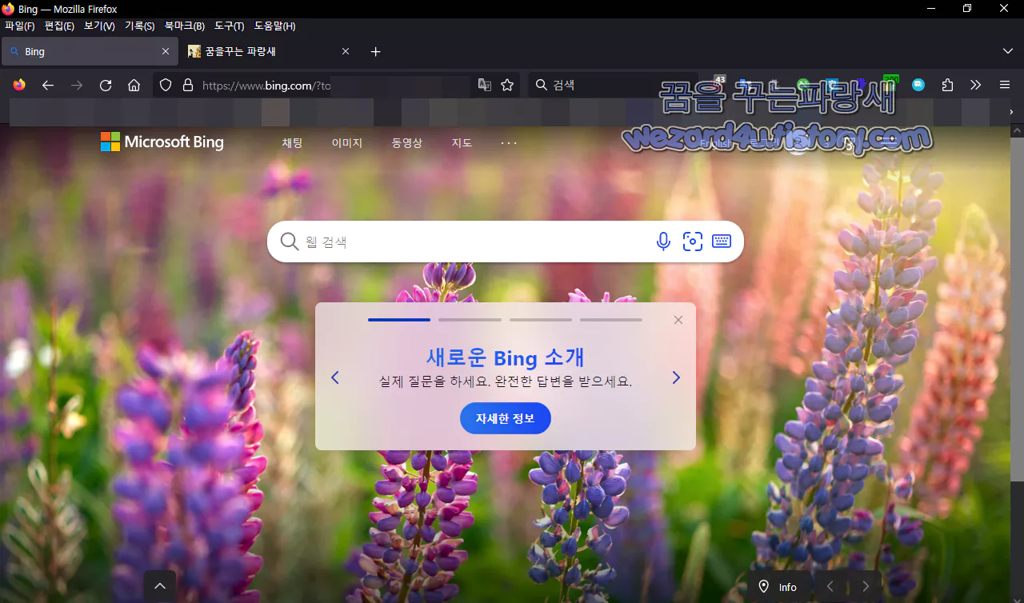Click the page vertical scrollbar
Viewport: 1024px width, 603px height.
click(x=1017, y=309)
